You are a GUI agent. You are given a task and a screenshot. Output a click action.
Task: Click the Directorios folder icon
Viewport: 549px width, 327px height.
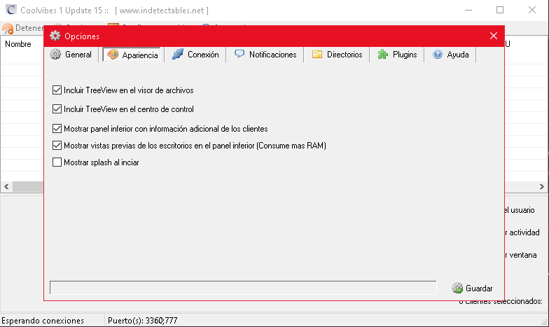click(317, 55)
